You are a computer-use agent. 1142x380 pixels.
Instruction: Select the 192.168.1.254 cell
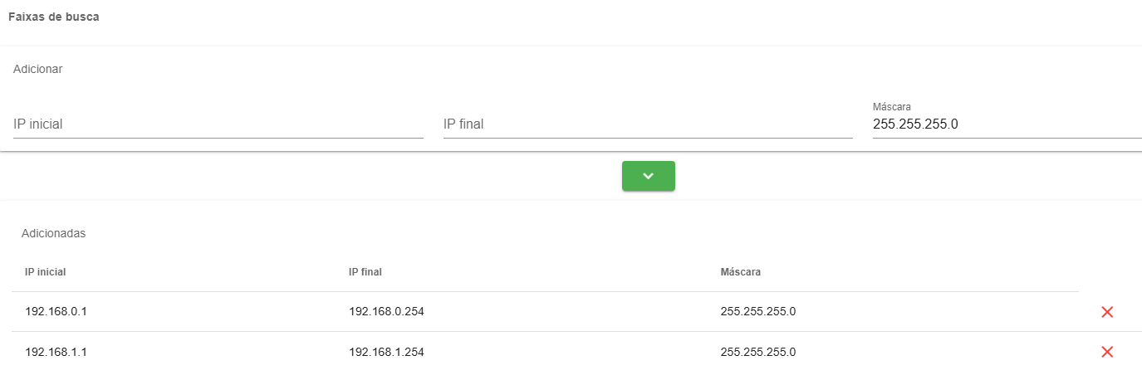click(x=387, y=352)
